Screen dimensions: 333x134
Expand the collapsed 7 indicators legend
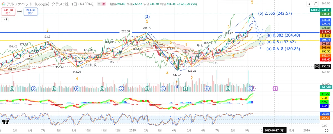pyautogui.click(x=5, y=20)
